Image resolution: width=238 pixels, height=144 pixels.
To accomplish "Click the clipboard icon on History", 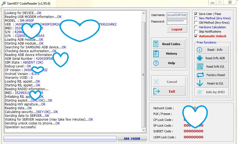I will click(156, 54).
